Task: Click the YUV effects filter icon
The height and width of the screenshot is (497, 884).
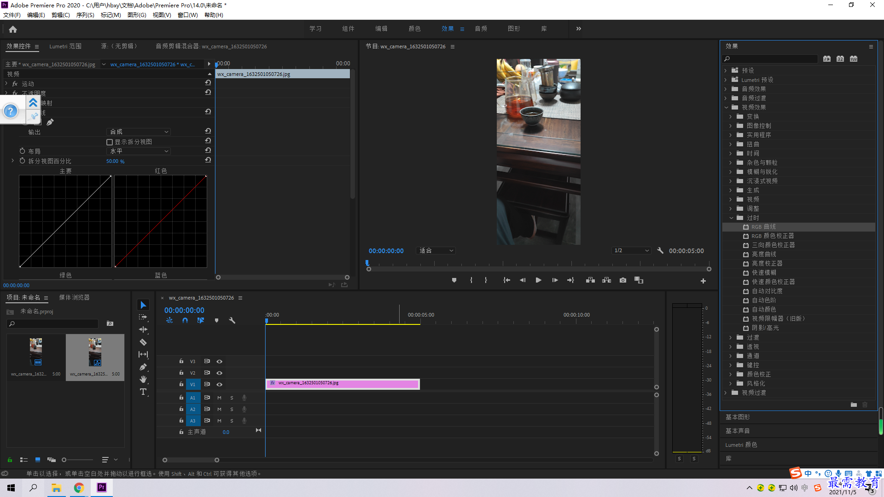Action: [x=854, y=58]
